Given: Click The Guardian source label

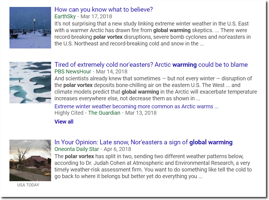Looking at the screenshot, I should click(104, 113).
